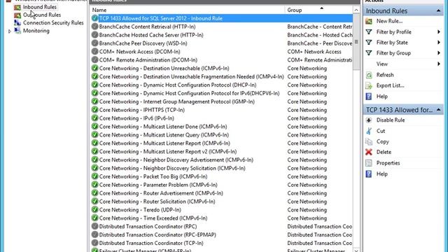Click the Inbound Rules tree icon
Screen dimensions: 448x252
click(x=17, y=7)
